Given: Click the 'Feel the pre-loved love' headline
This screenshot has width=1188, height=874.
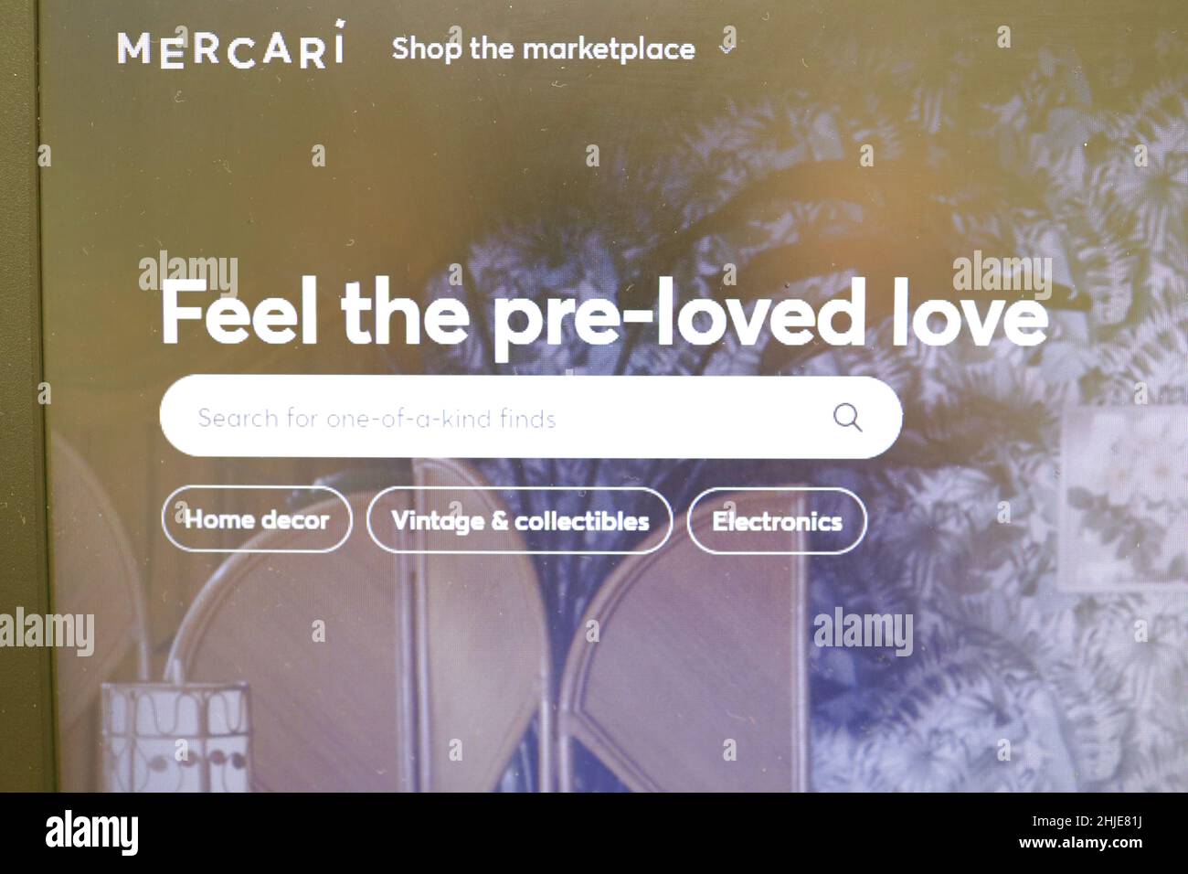Looking at the screenshot, I should click(x=604, y=313).
